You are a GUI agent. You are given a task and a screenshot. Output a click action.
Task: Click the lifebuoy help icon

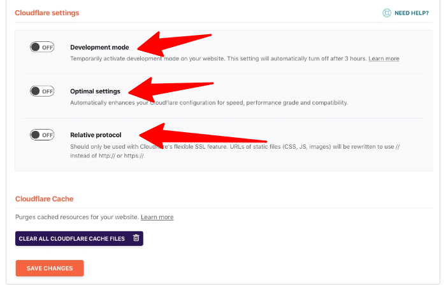coord(386,13)
